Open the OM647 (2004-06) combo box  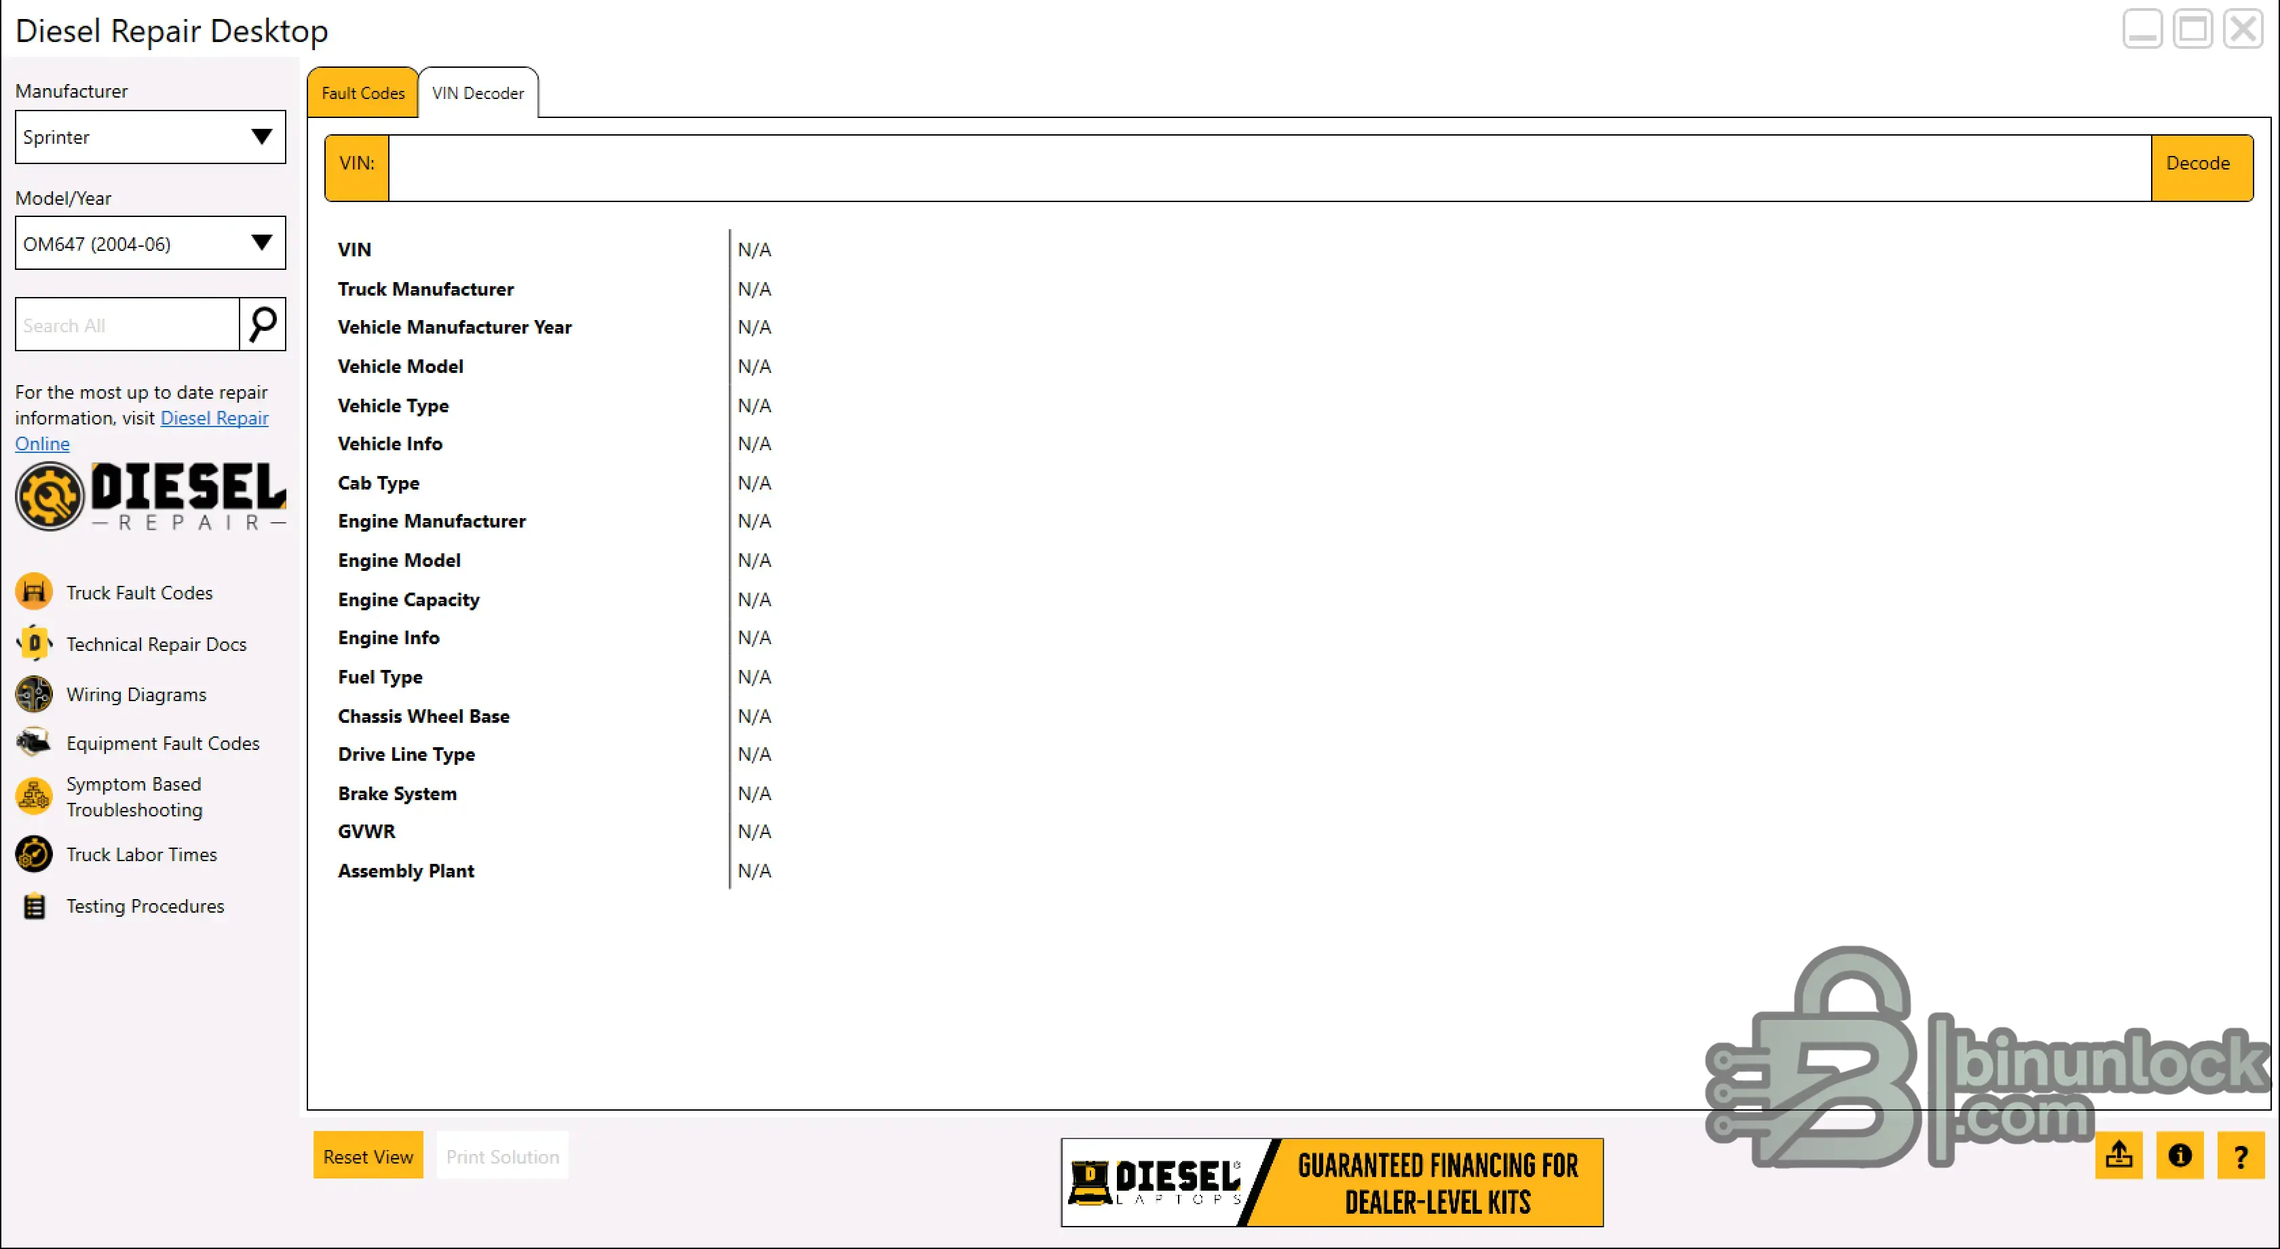151,243
